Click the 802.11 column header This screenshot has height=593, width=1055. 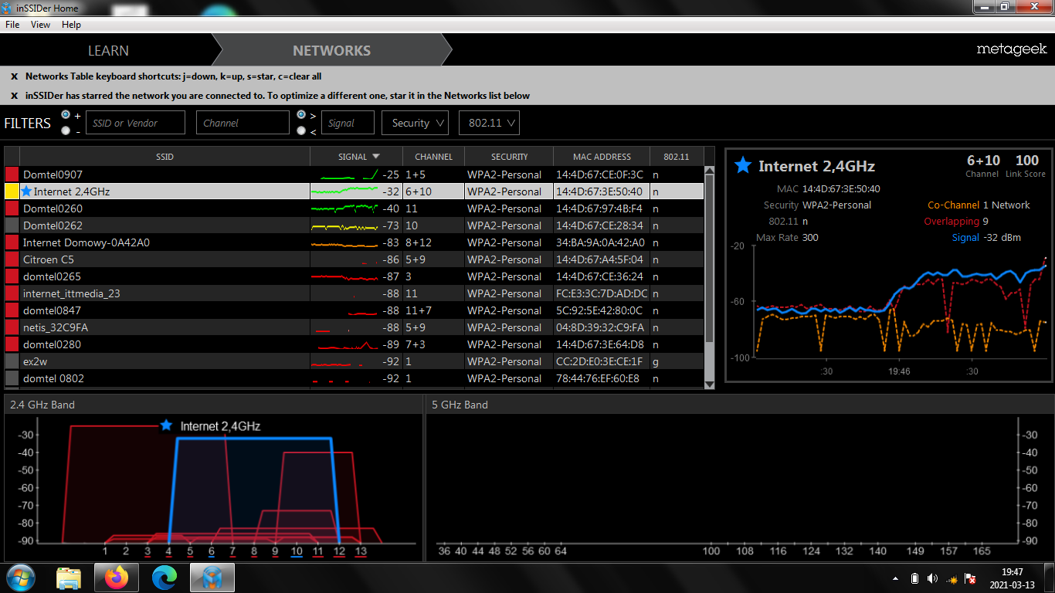677,156
